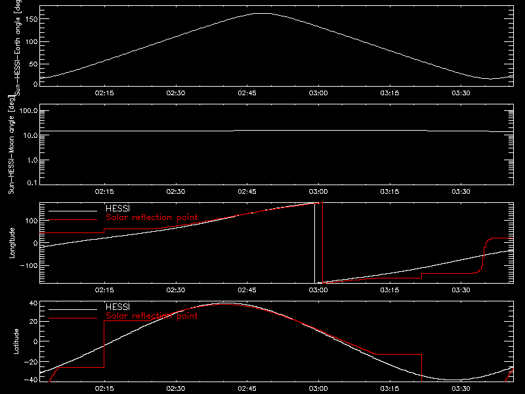Click the Longitude axis label

coord(12,243)
